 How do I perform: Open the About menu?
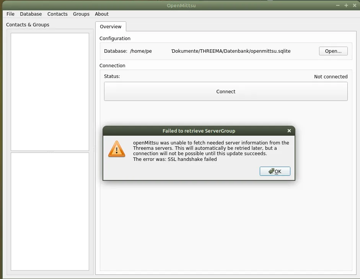(102, 14)
